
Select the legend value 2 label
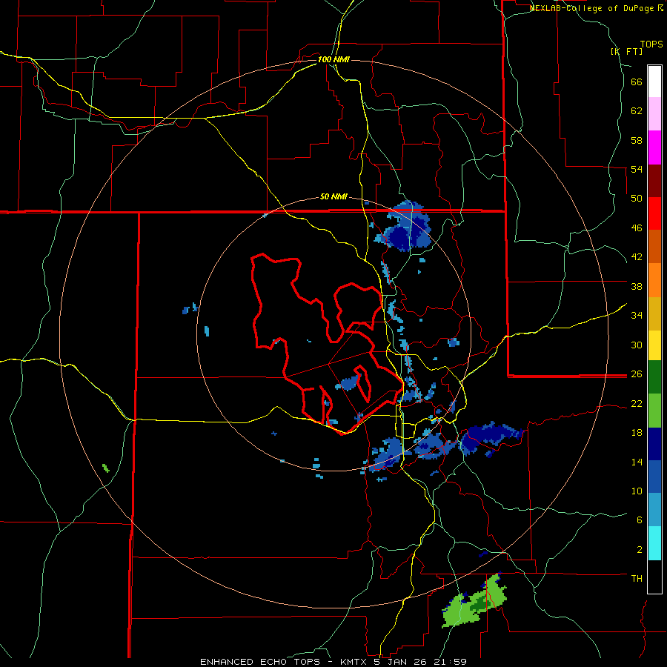[x=639, y=550]
